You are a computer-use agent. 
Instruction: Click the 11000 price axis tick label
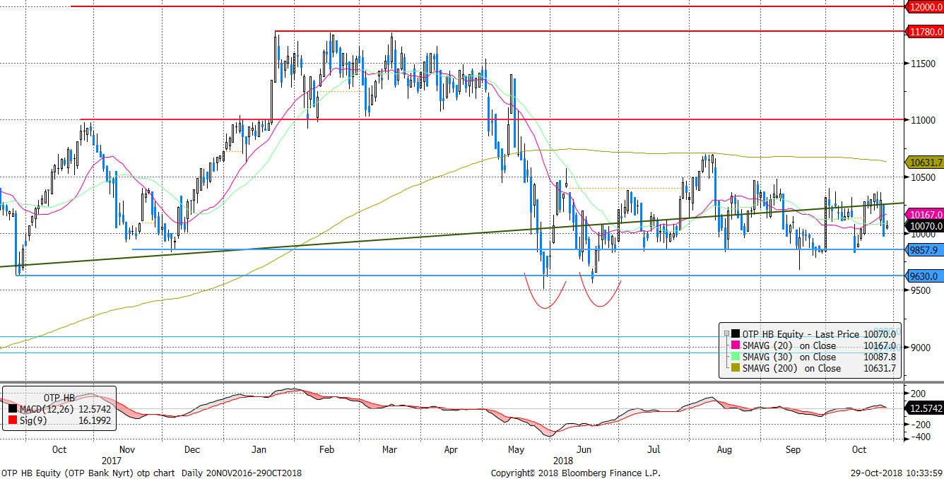coord(922,121)
